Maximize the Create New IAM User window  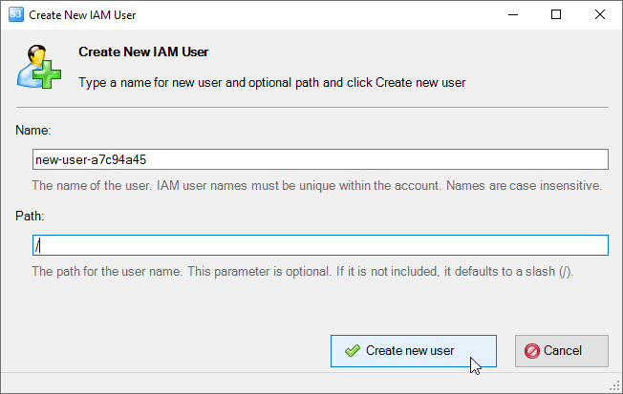556,14
